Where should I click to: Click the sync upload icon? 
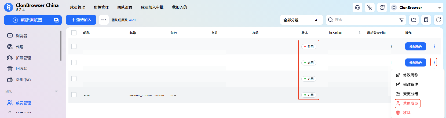pos(382,8)
